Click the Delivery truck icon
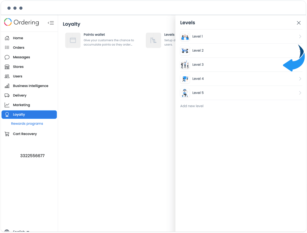Screen dimensions: 307x233 7,95
